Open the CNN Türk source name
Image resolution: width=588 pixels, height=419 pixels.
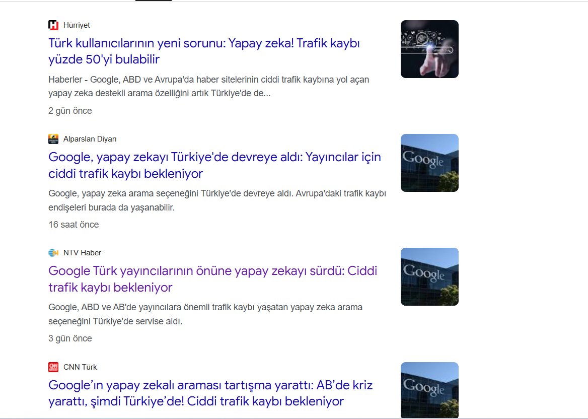(80, 367)
